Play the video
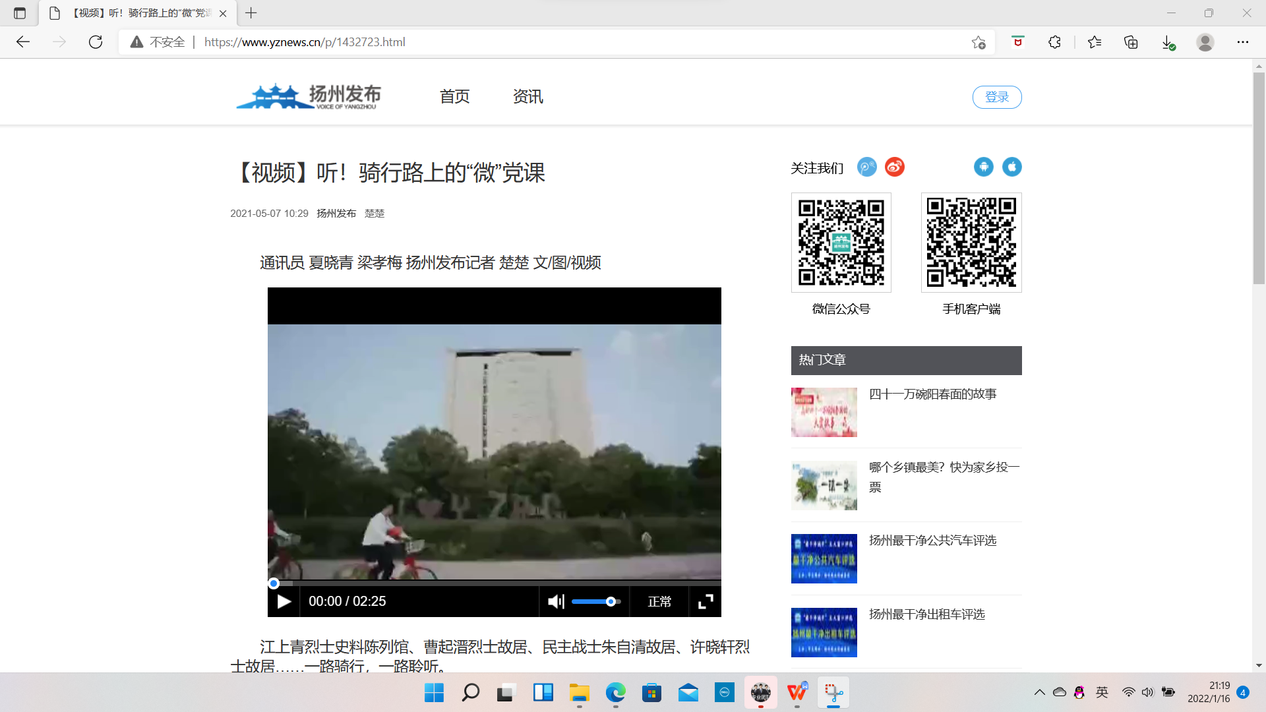This screenshot has height=712, width=1266. point(284,601)
